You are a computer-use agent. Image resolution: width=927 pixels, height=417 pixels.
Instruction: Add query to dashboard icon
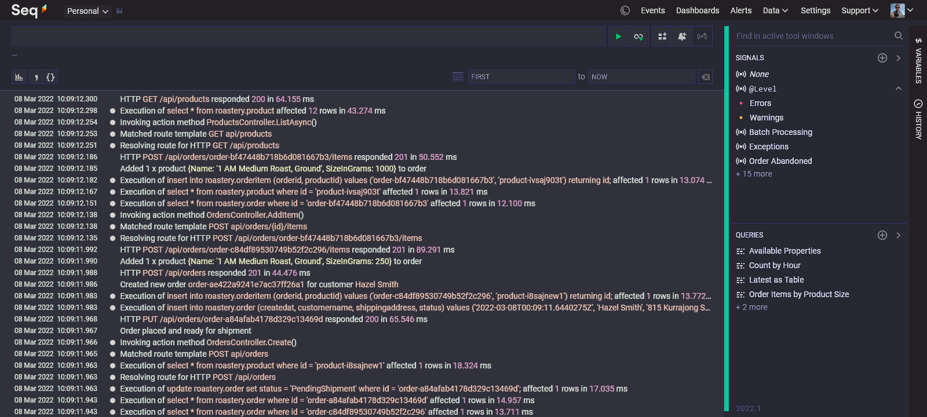click(x=662, y=36)
